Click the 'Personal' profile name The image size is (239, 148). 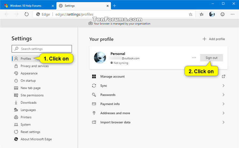click(118, 53)
